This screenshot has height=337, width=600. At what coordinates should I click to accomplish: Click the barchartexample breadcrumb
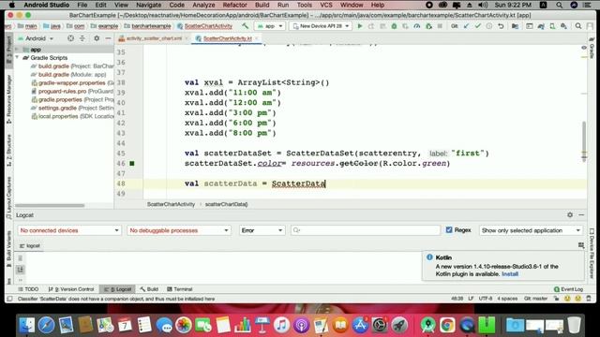[148, 26]
